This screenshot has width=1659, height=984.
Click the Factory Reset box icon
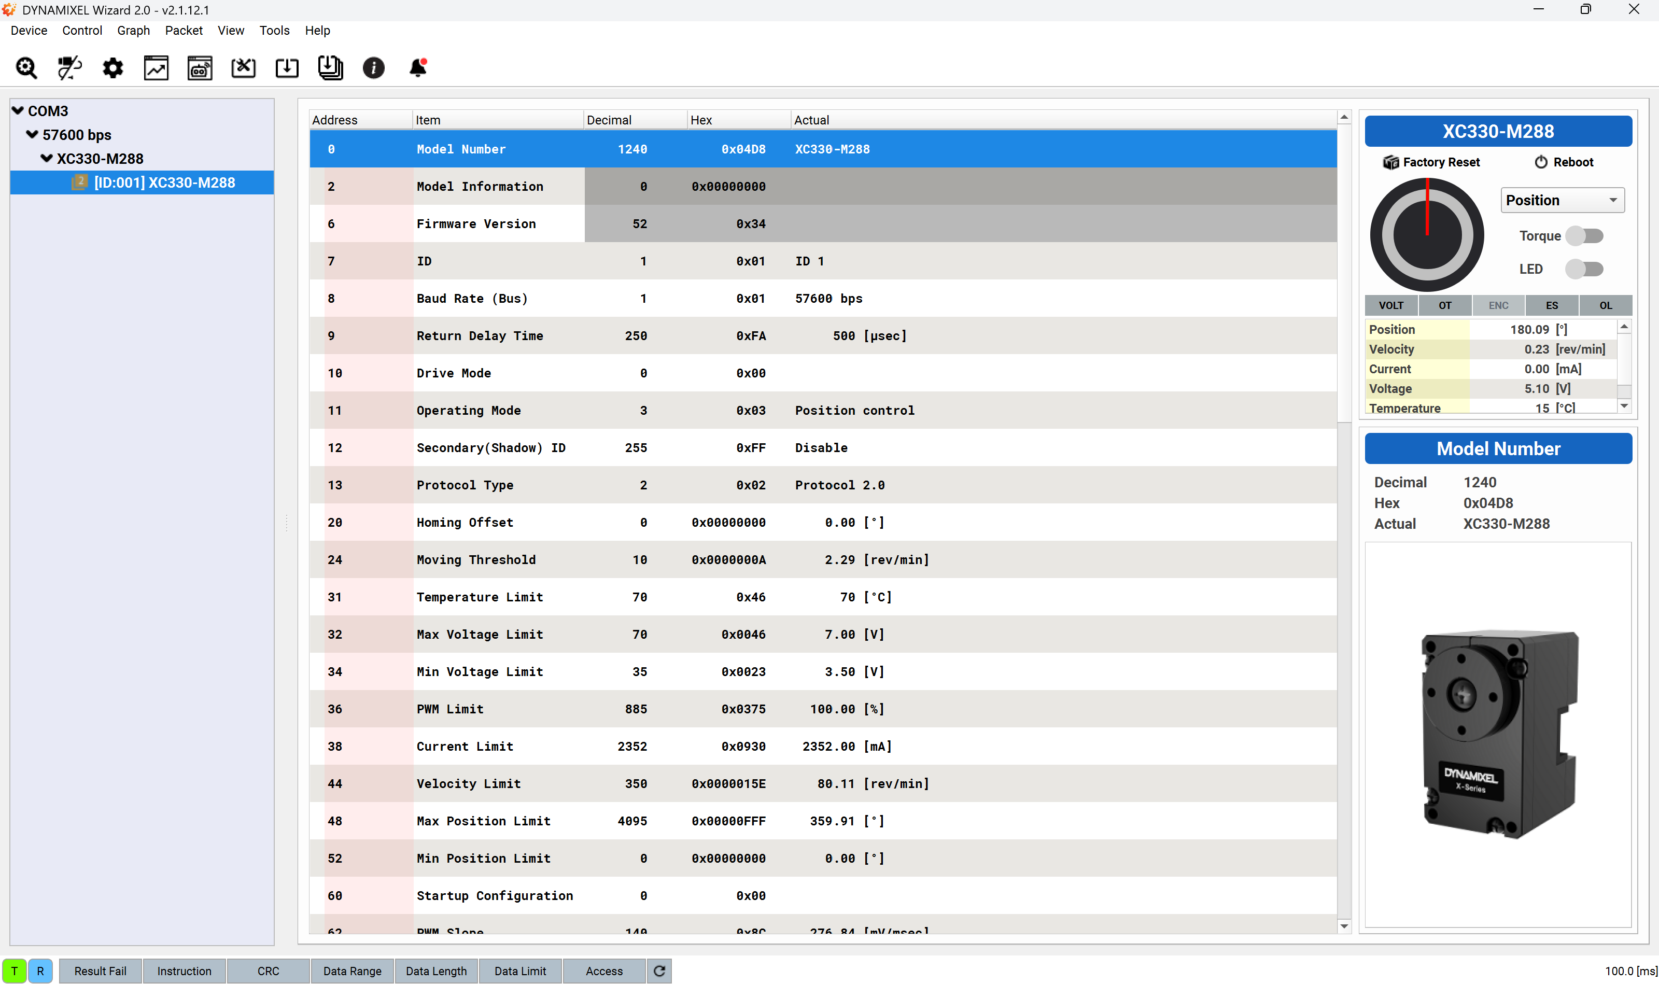1390,162
